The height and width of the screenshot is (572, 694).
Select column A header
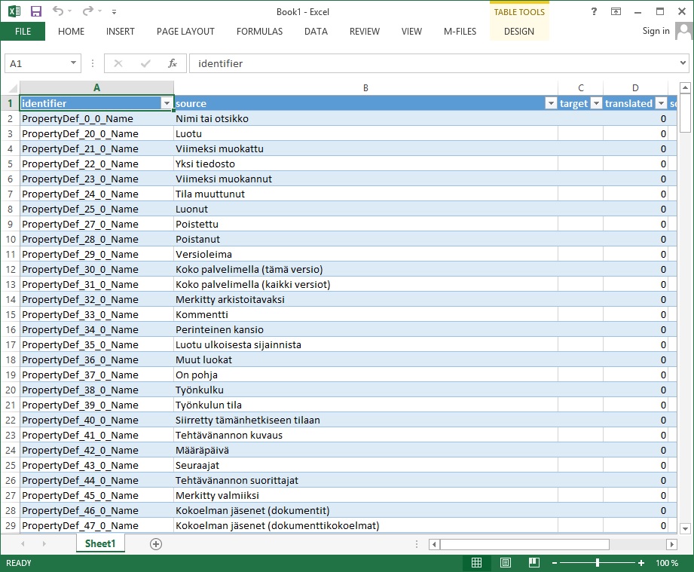(96, 87)
